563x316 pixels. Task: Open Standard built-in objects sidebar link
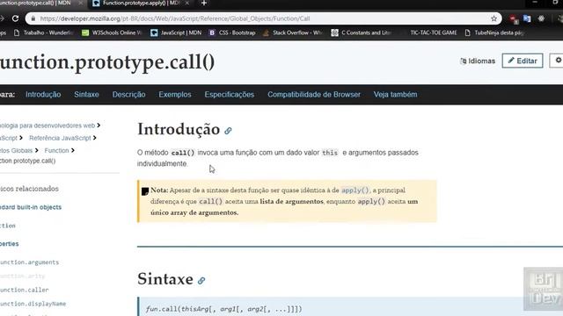tap(31, 207)
